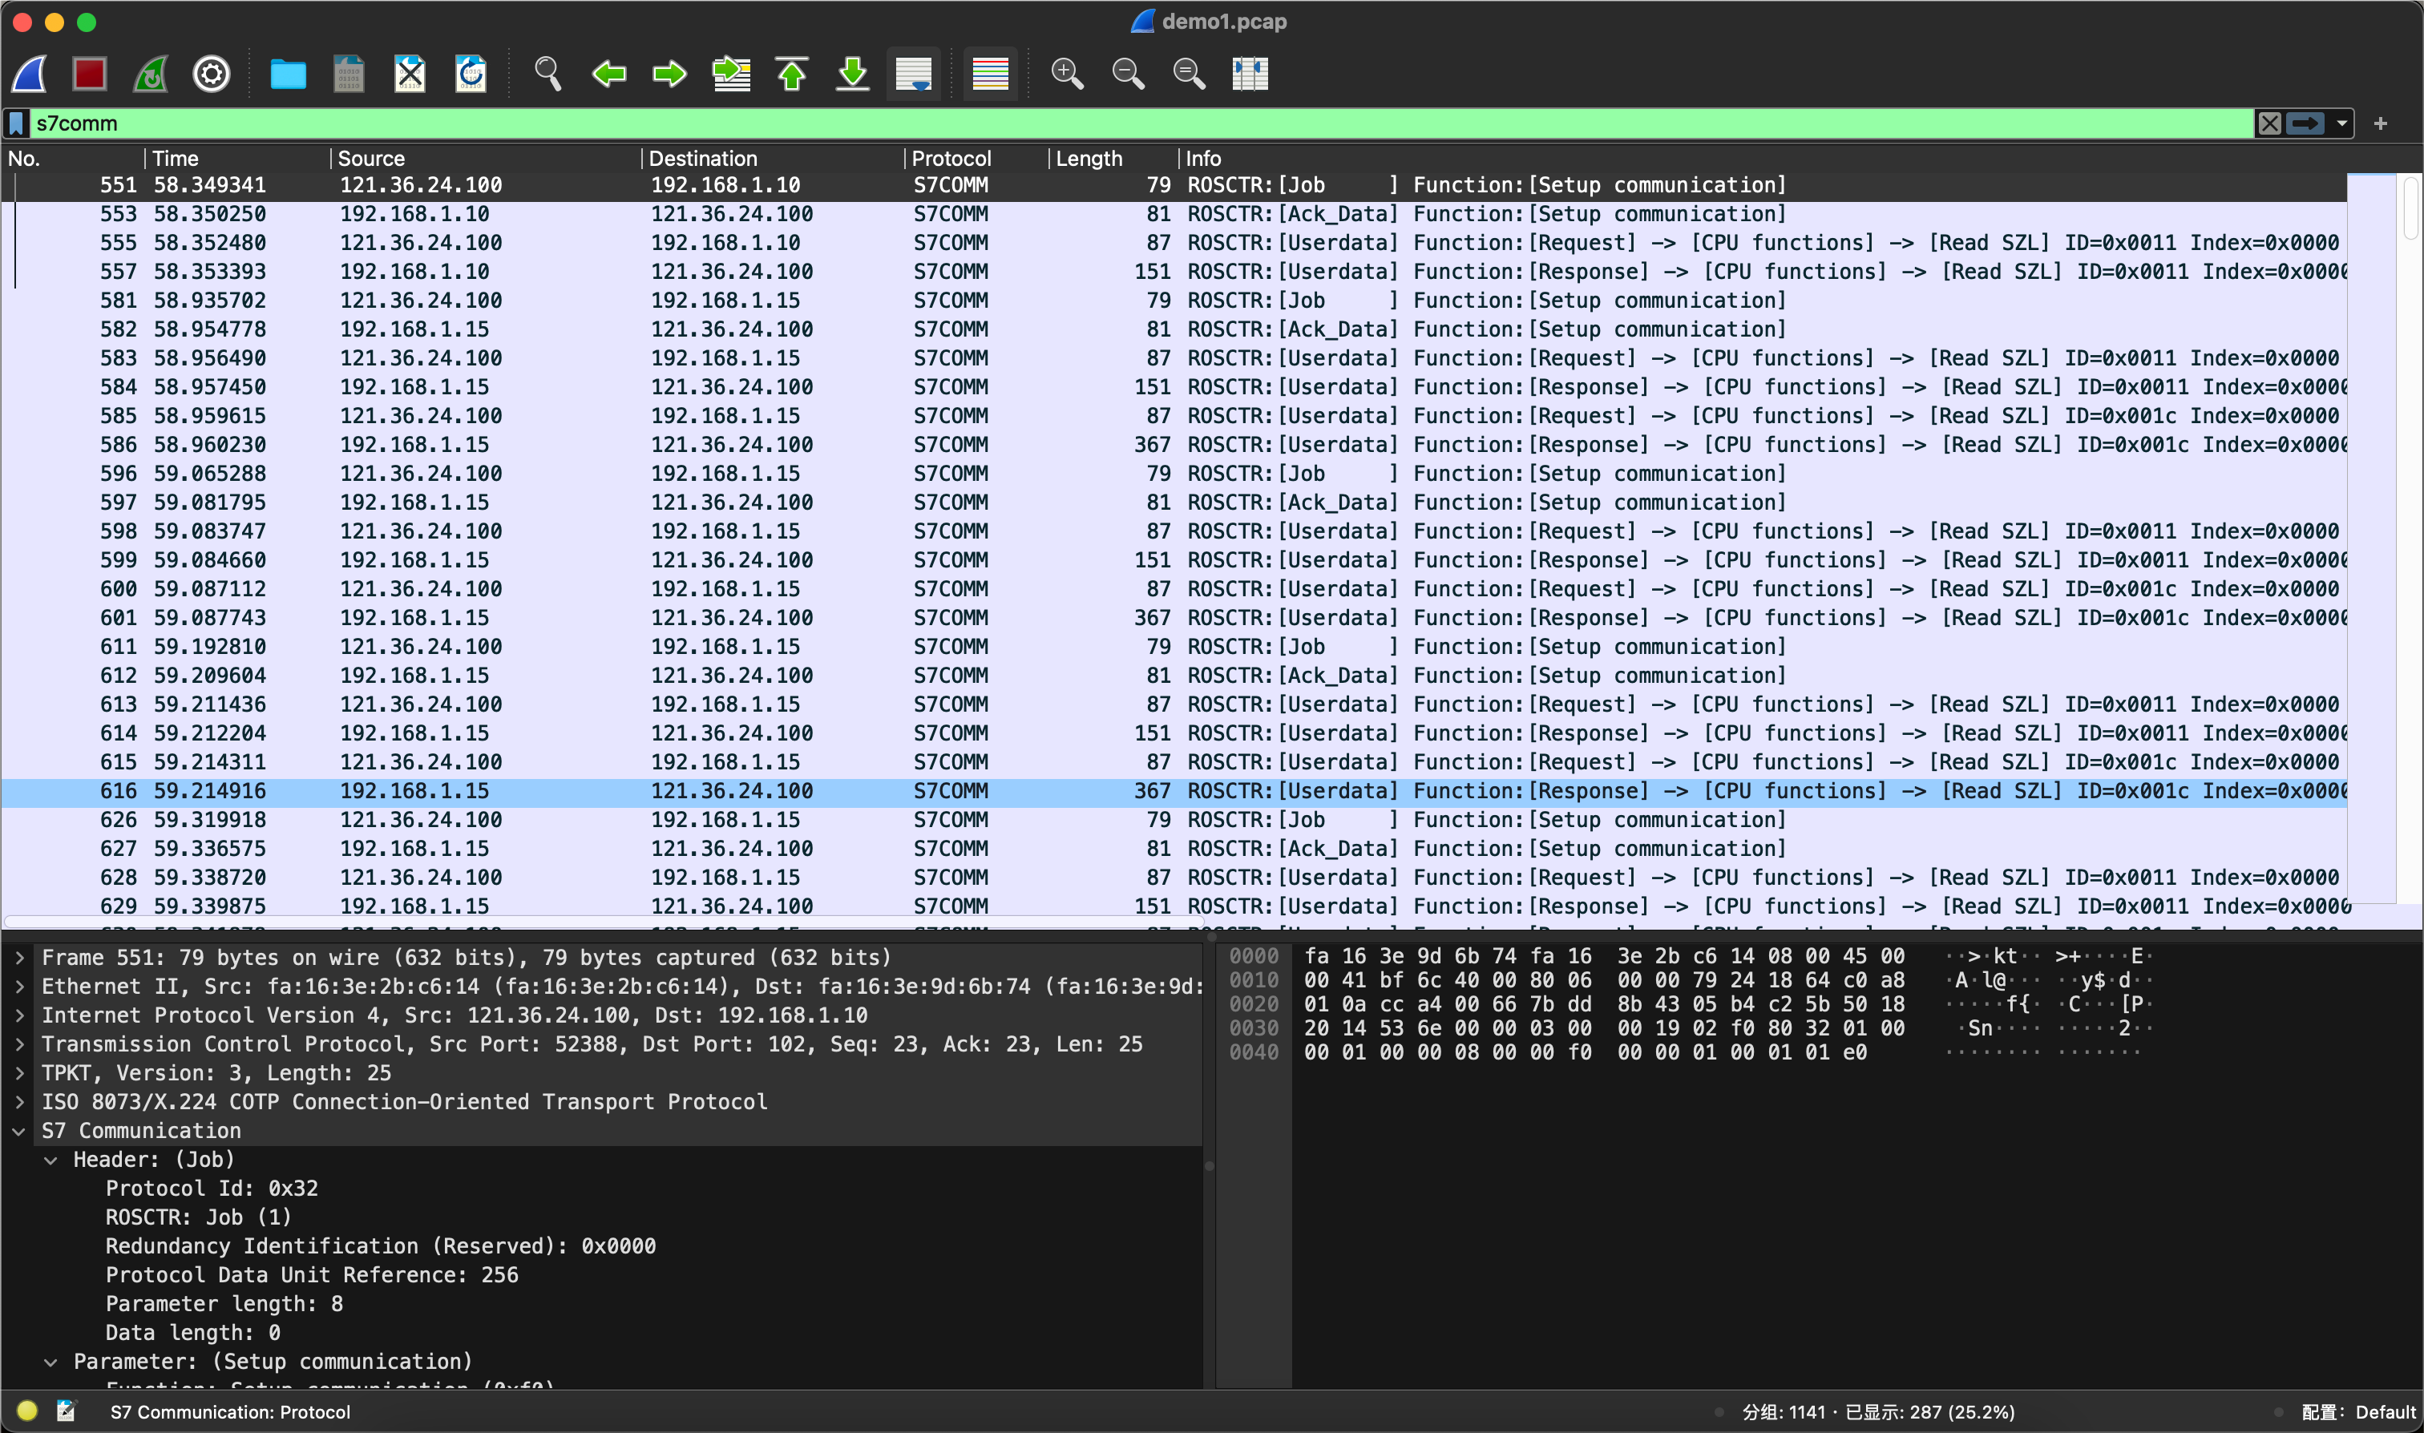The image size is (2424, 1433).
Task: Sort by the Source column header
Action: (x=486, y=159)
